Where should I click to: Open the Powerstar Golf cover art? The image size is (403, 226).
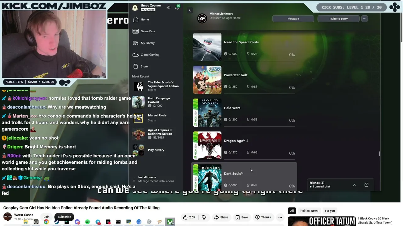click(x=207, y=80)
